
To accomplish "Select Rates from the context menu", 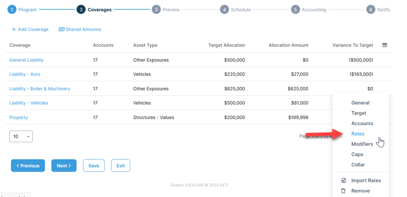I will click(x=358, y=134).
